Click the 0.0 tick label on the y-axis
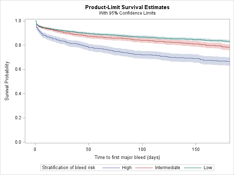The image size is (234, 175). tap(18, 142)
